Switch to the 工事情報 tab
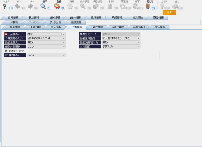Image resolution: width=202 pixels, height=147 pixels. [35, 27]
